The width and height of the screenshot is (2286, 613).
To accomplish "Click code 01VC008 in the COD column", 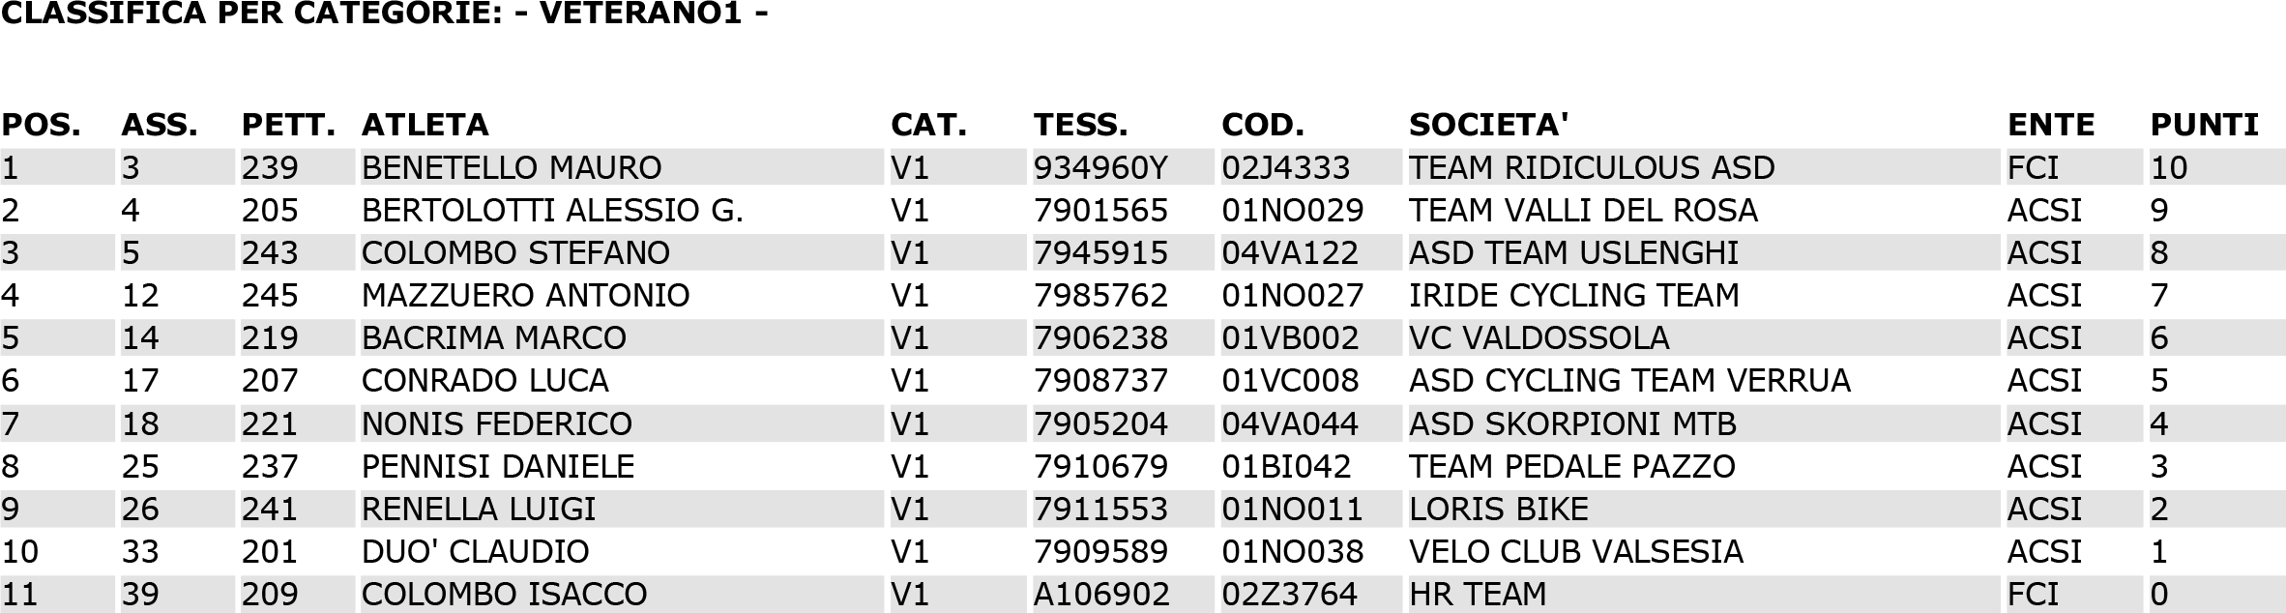I will 1290,380.
